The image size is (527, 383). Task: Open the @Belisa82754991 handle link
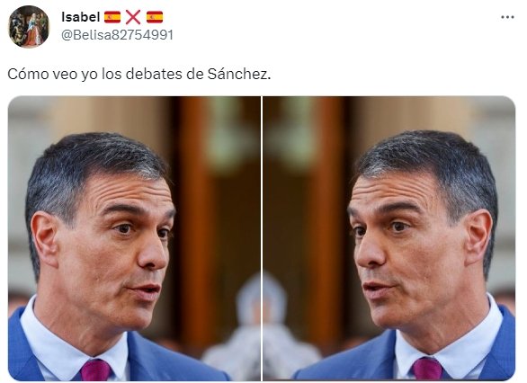117,35
